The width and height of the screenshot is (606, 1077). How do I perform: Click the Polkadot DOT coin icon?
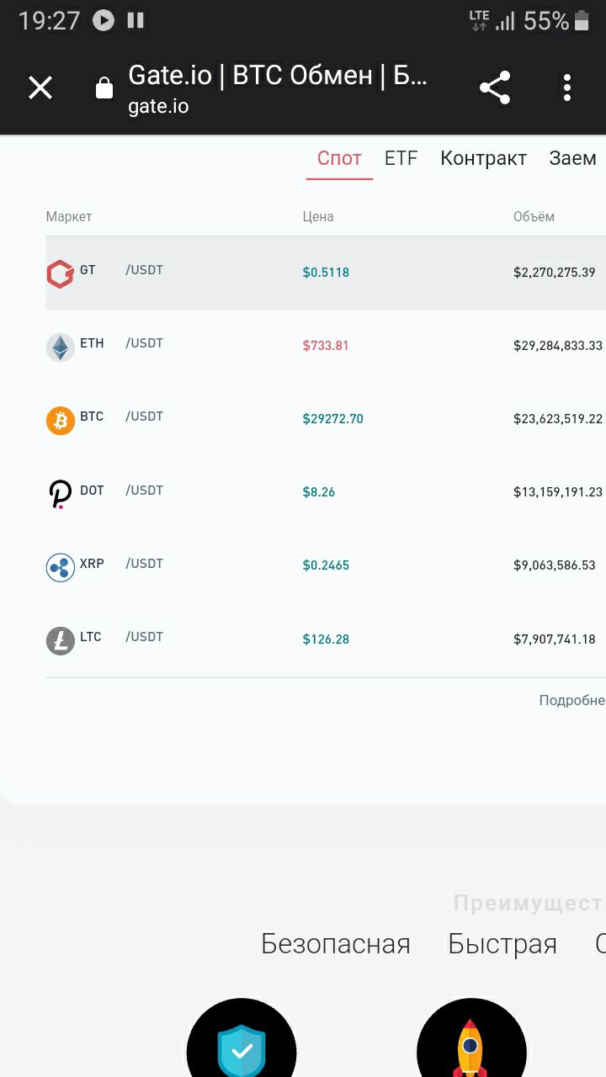61,494
